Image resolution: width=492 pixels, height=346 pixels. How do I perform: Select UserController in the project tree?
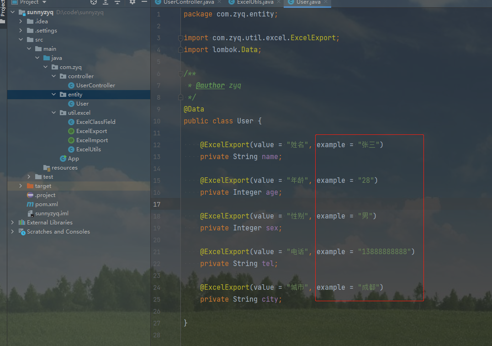(95, 85)
